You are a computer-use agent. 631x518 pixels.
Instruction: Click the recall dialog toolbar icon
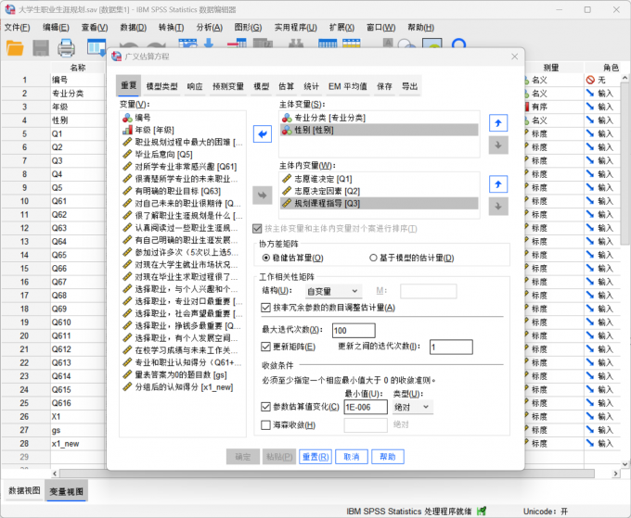click(97, 46)
